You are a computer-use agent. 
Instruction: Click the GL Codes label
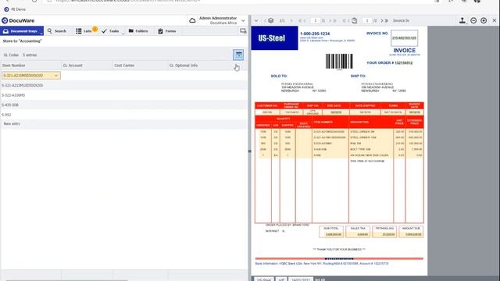pyautogui.click(x=11, y=55)
